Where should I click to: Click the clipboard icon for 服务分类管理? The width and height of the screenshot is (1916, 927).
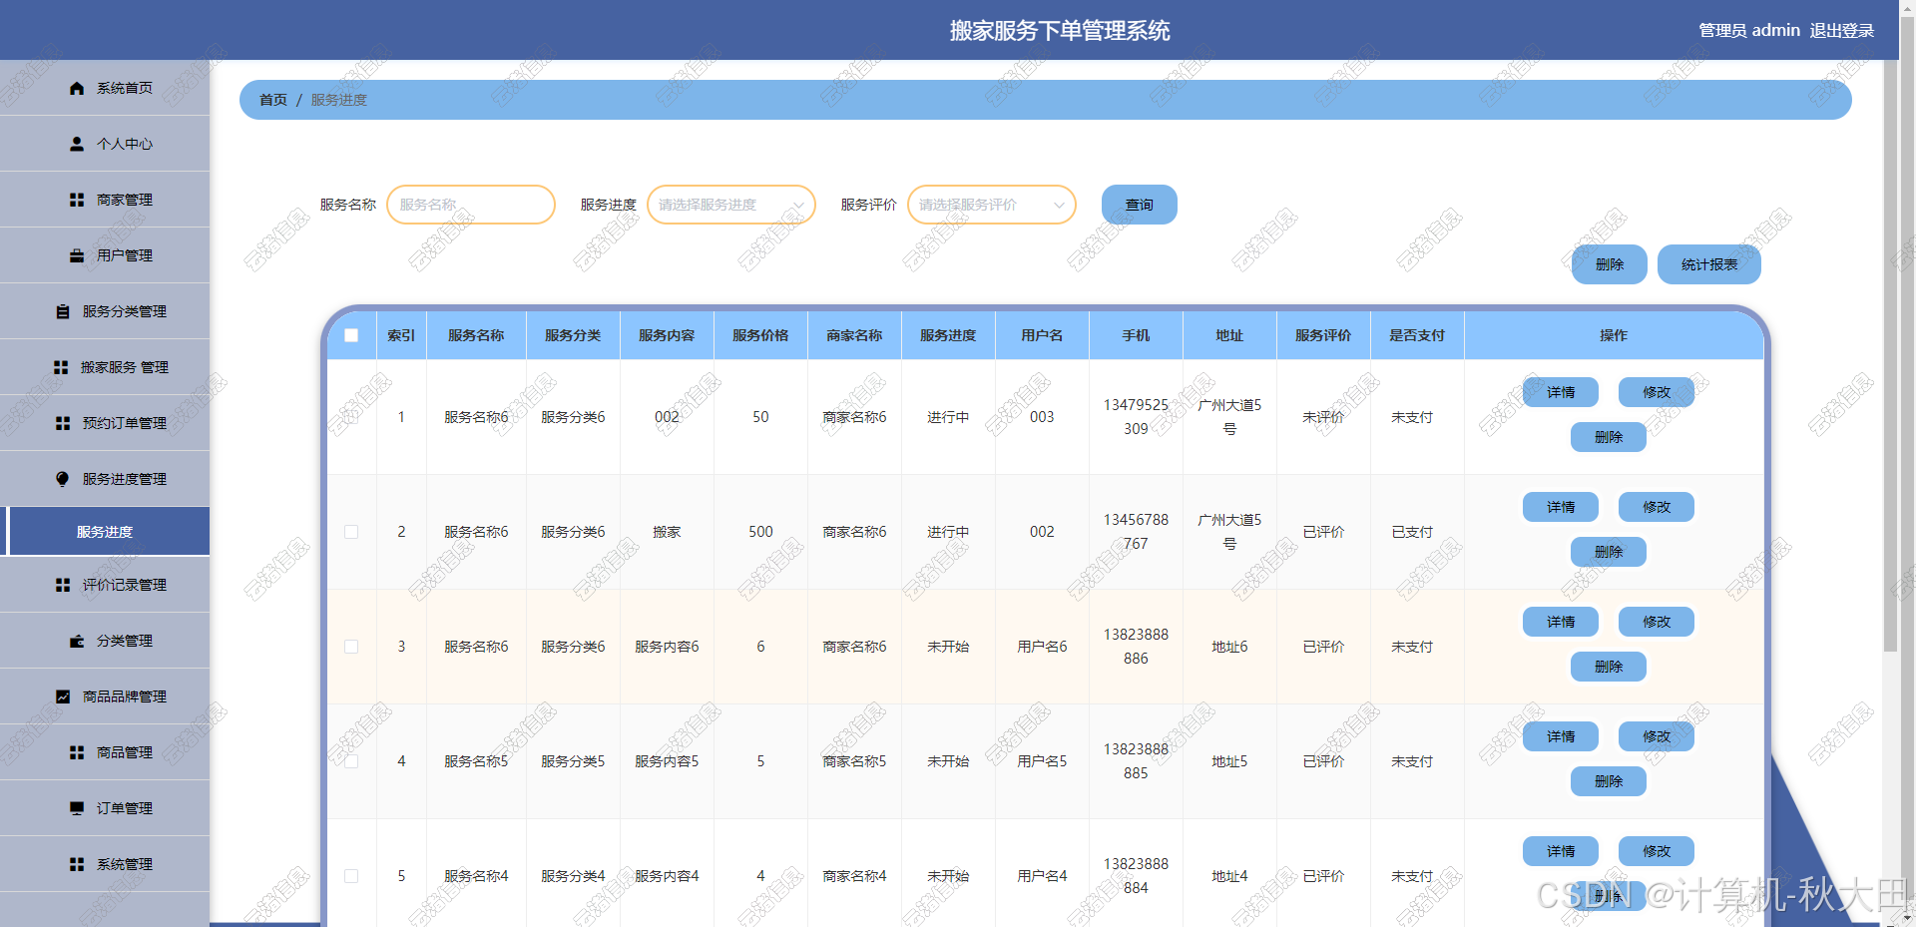pos(63,312)
